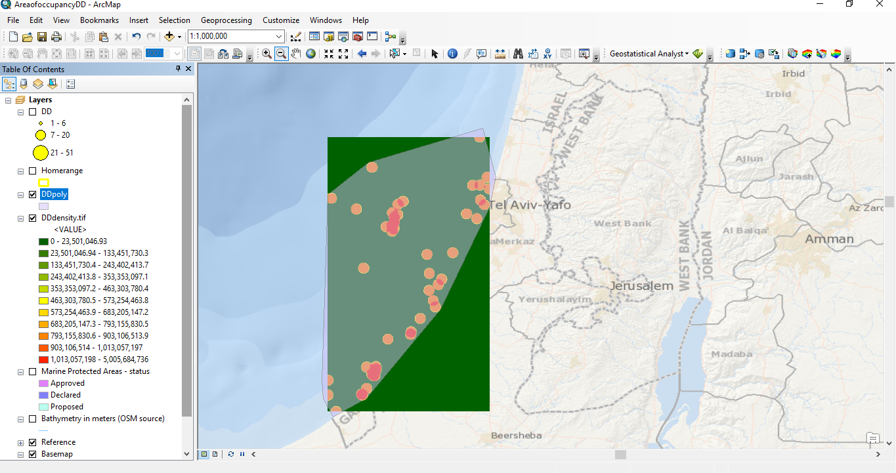Open the ArcToolbox window

(x=358, y=37)
